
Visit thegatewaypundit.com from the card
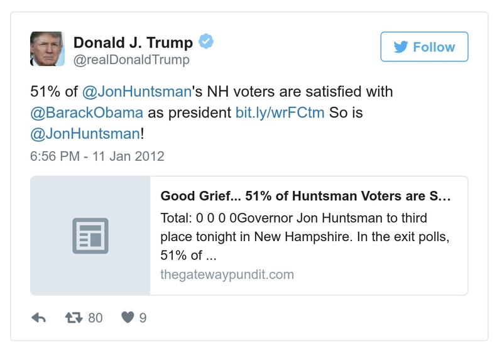227,274
